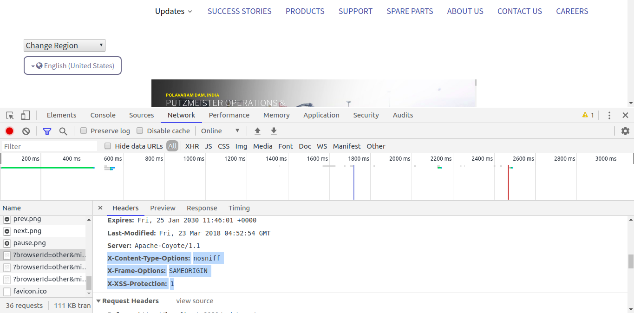Filter requests by JS

209,146
